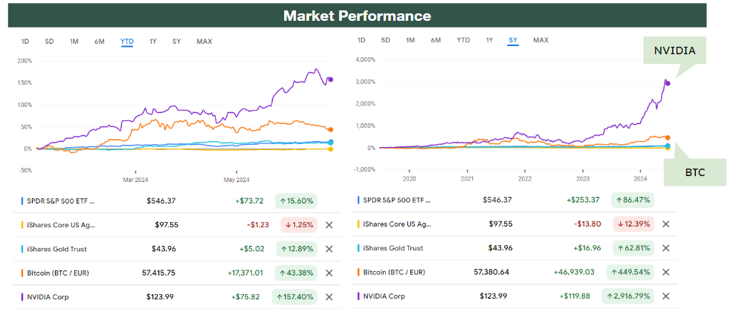
Task: Select active 5Y range on right chart
Action: pos(512,40)
